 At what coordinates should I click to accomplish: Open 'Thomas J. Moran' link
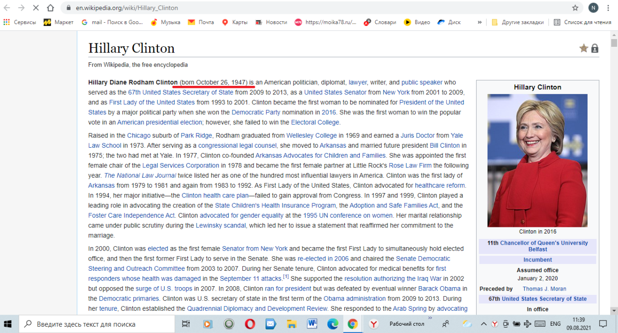545,289
